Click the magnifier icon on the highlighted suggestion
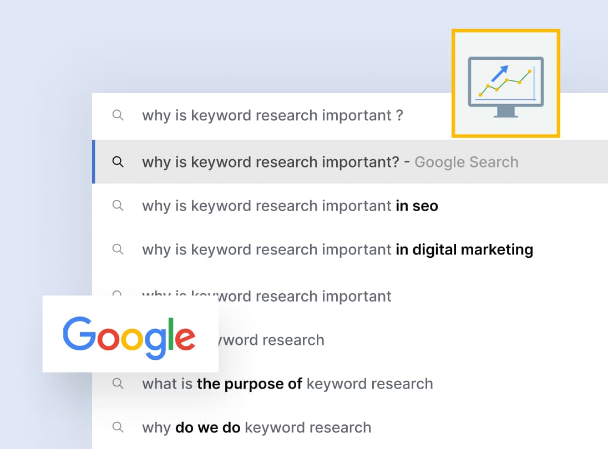This screenshot has width=608, height=449. click(118, 162)
